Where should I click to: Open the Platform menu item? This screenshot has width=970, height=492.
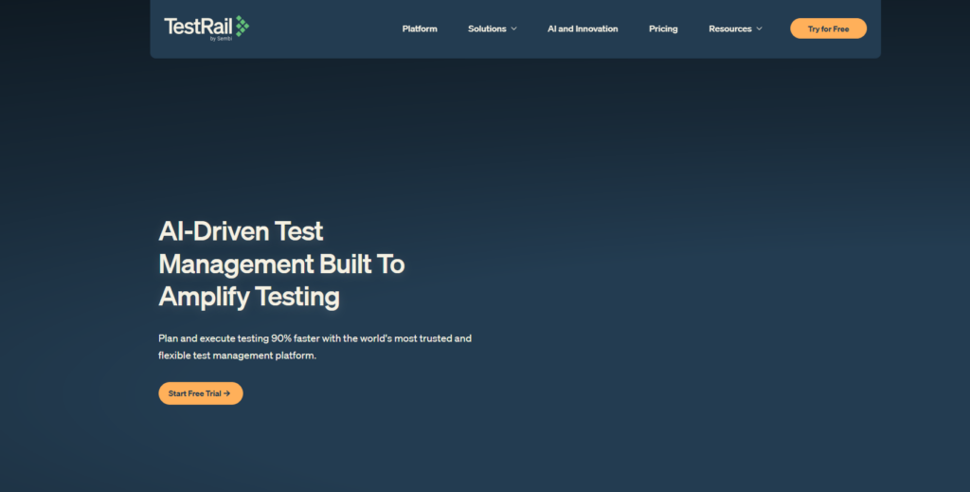pyautogui.click(x=420, y=29)
